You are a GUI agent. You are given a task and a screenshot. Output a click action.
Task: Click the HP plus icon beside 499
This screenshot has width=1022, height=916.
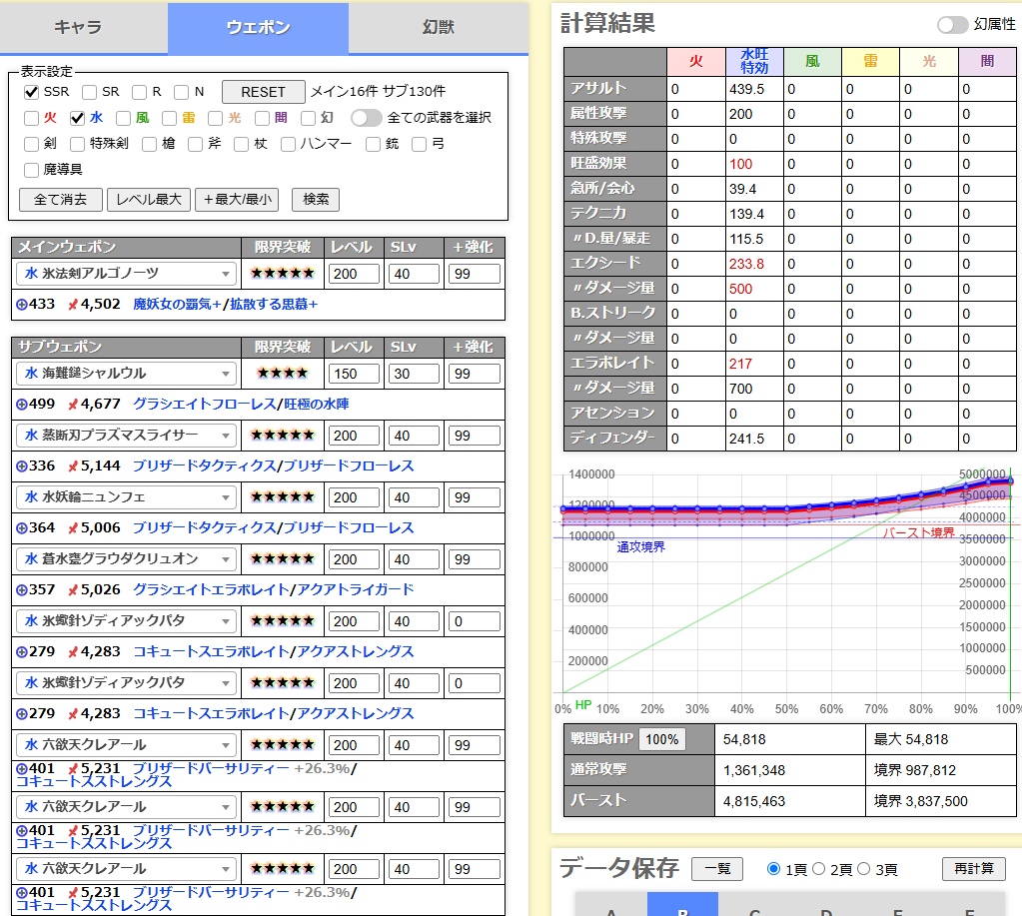point(22,405)
